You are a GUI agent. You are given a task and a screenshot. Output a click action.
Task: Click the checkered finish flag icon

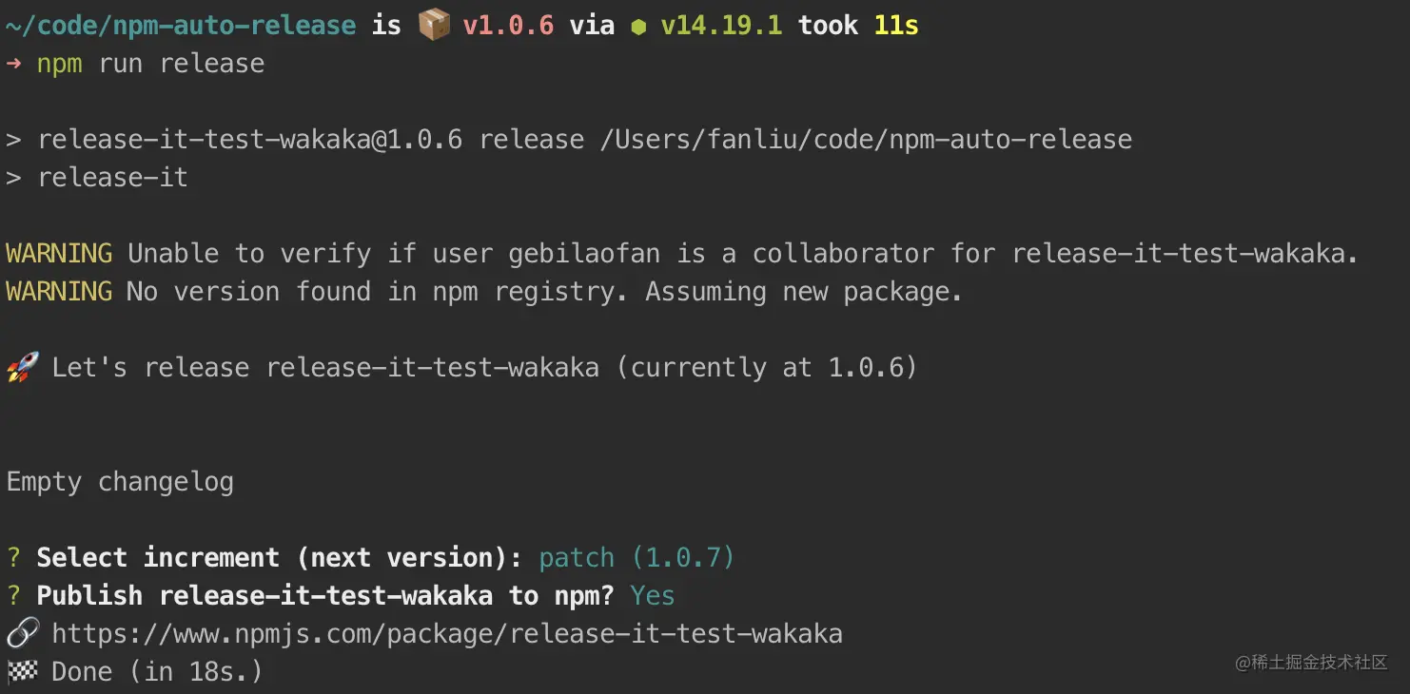pos(22,671)
